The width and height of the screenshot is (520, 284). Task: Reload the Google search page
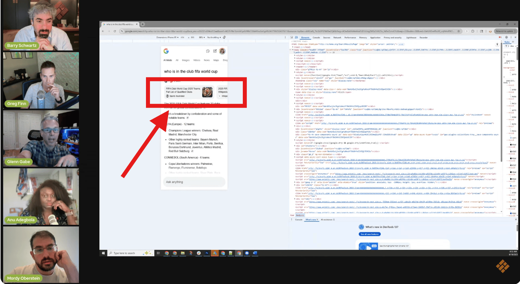click(115, 31)
